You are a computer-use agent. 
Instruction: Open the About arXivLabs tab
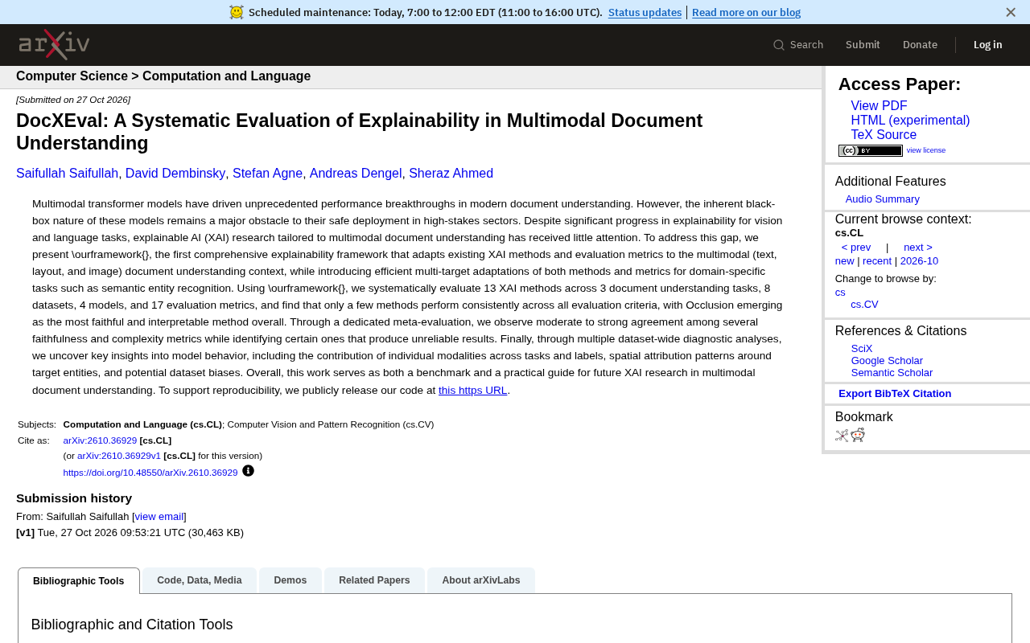(481, 580)
